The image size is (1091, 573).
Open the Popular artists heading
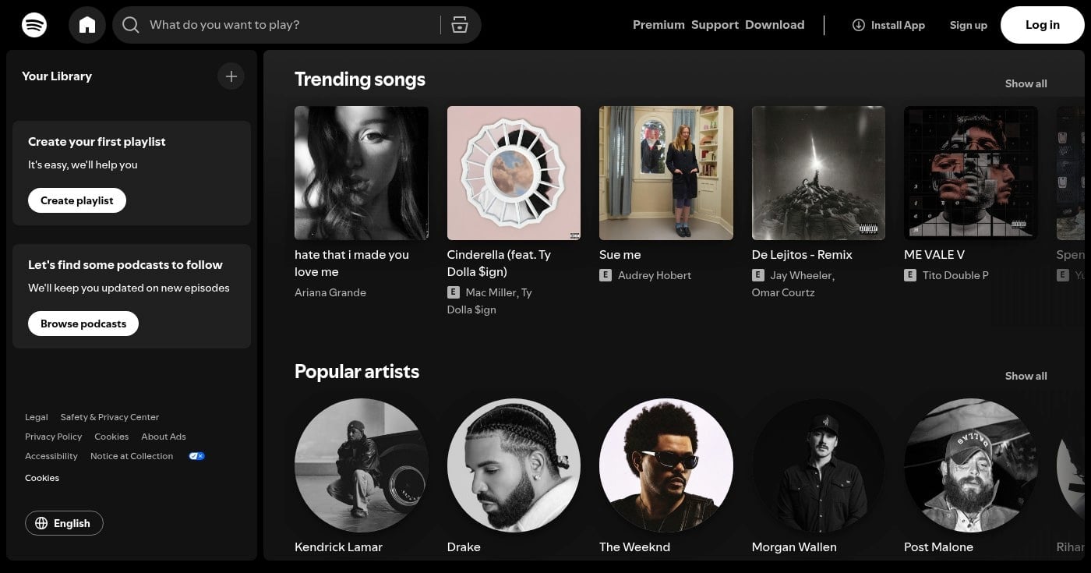(357, 372)
